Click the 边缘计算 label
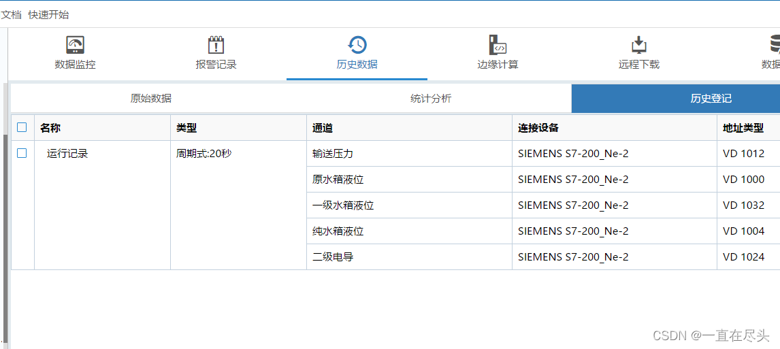 coord(498,65)
